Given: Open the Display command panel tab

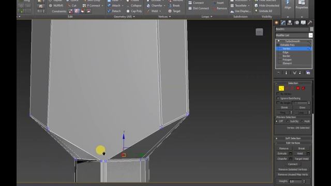Looking at the screenshot, I should pos(303,23).
